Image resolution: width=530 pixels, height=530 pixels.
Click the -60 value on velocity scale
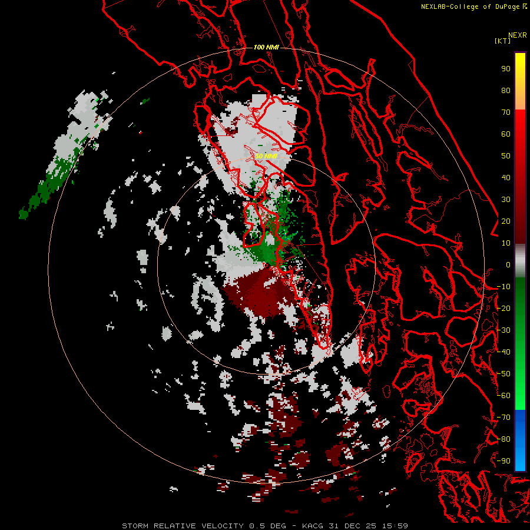pyautogui.click(x=503, y=396)
